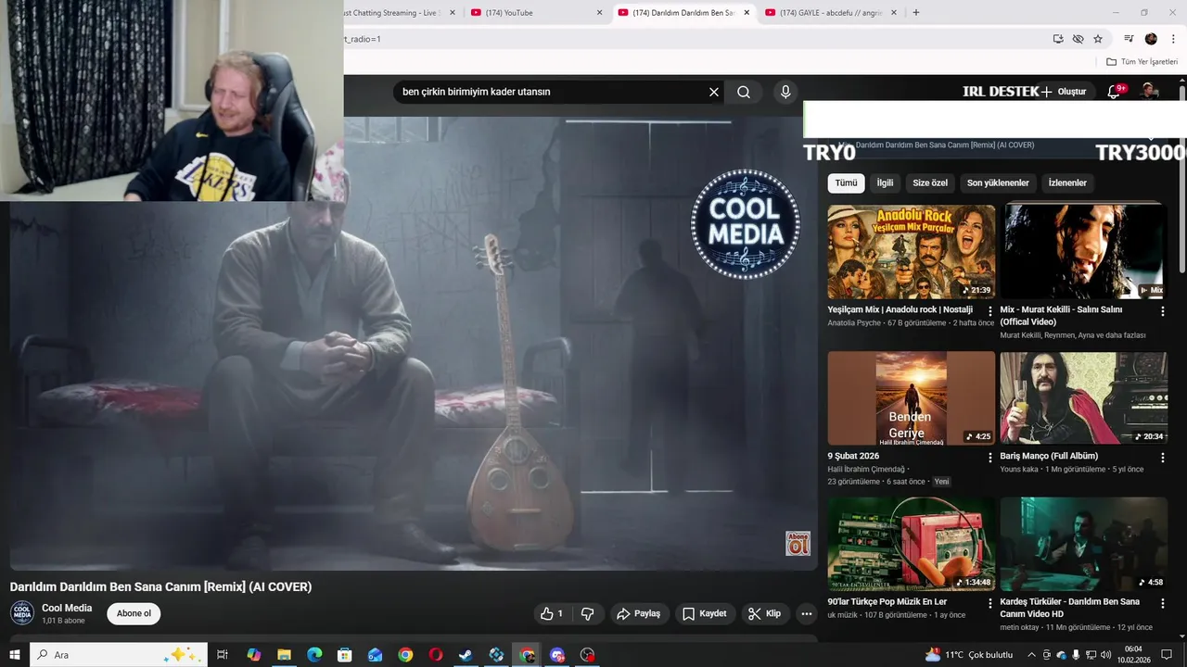Open the Barış Manço album thumbnail
Image resolution: width=1187 pixels, height=667 pixels.
pyautogui.click(x=1083, y=397)
